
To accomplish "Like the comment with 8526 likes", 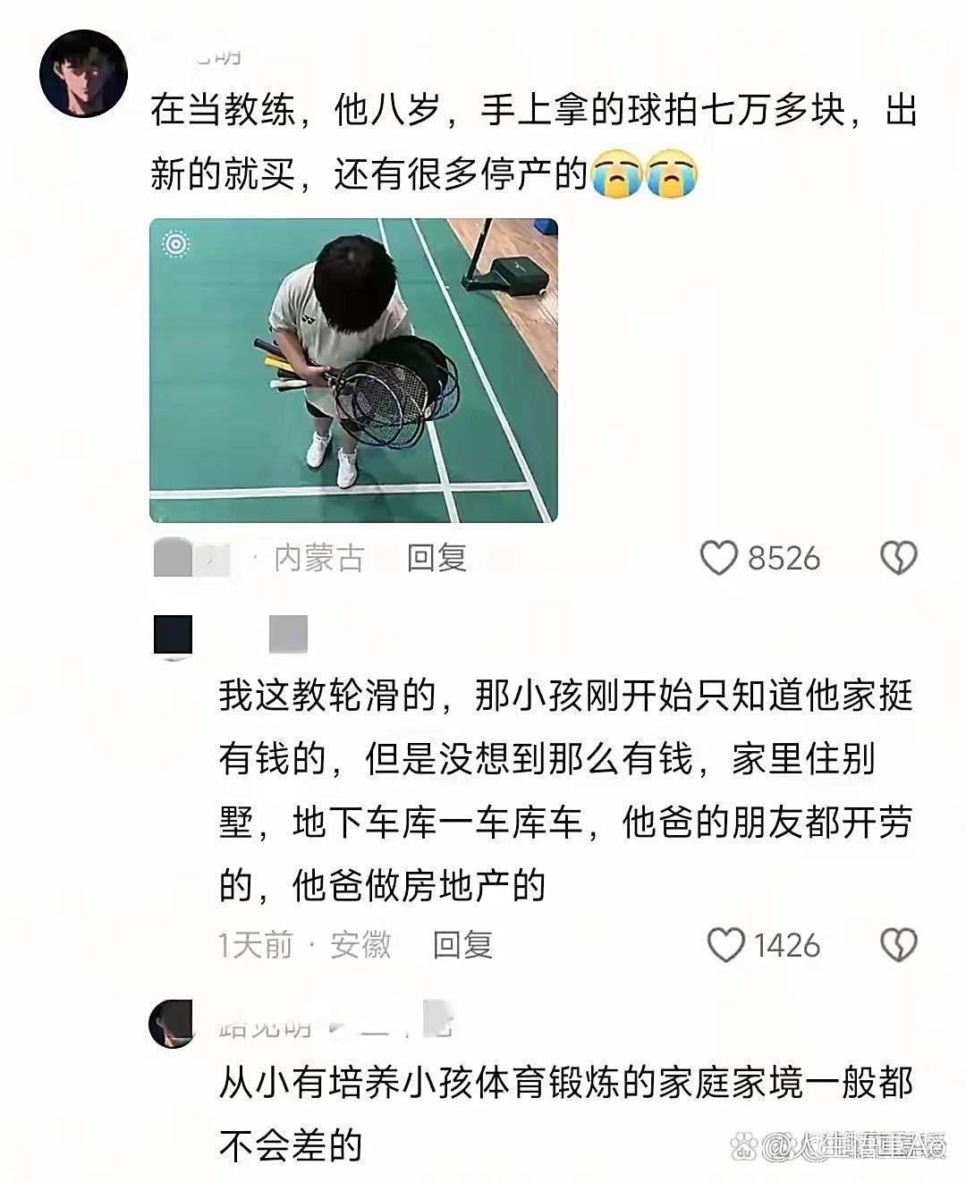I will point(718,558).
